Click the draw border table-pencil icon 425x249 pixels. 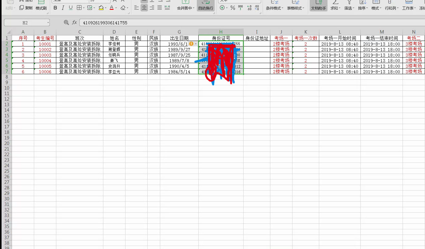[90, 8]
